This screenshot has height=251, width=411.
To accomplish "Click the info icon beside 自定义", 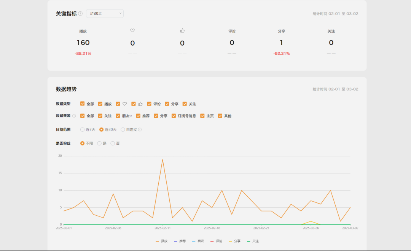I will click(140, 130).
